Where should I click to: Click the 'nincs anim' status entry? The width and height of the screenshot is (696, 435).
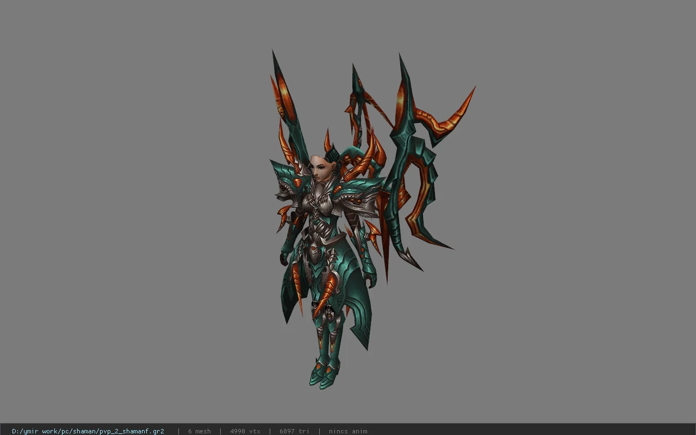tap(348, 431)
